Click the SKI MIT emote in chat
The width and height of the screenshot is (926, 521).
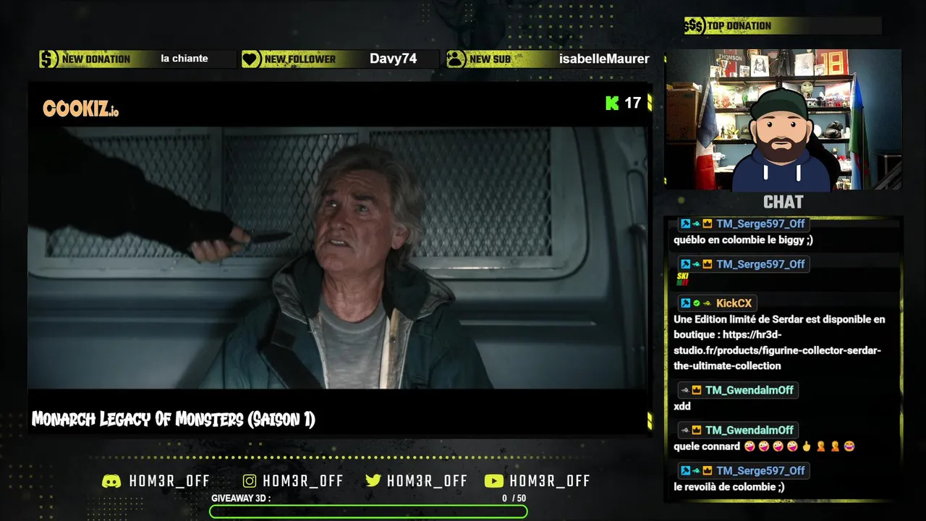[683, 279]
